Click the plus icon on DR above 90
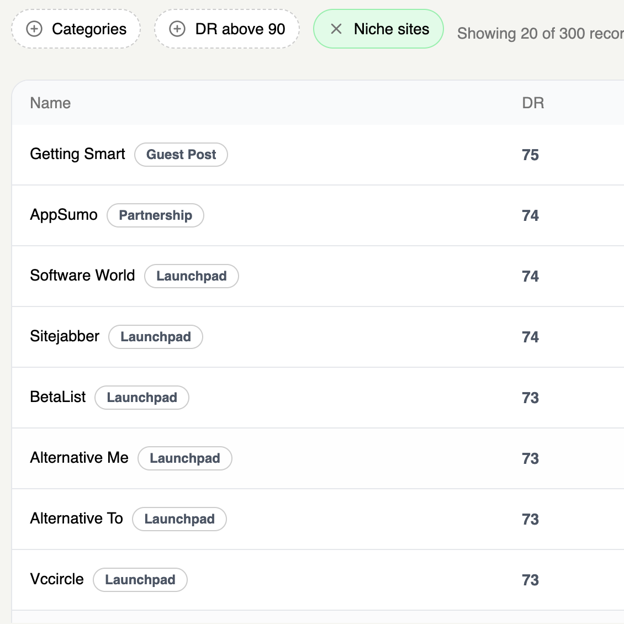Screen dimensions: 624x624 point(177,29)
